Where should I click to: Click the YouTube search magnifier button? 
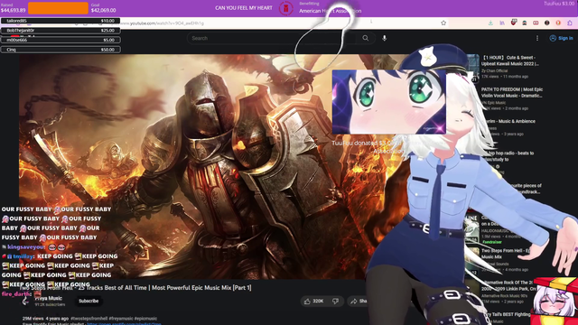pyautogui.click(x=365, y=38)
